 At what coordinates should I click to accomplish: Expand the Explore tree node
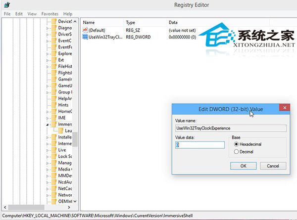(x=48, y=54)
